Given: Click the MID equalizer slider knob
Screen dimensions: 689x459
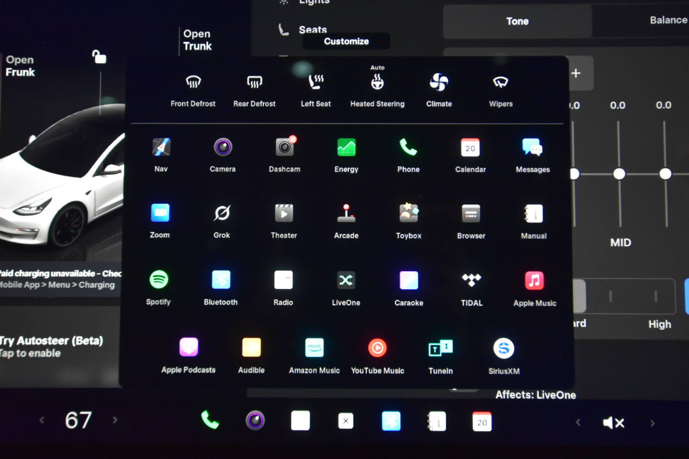Looking at the screenshot, I should (620, 174).
